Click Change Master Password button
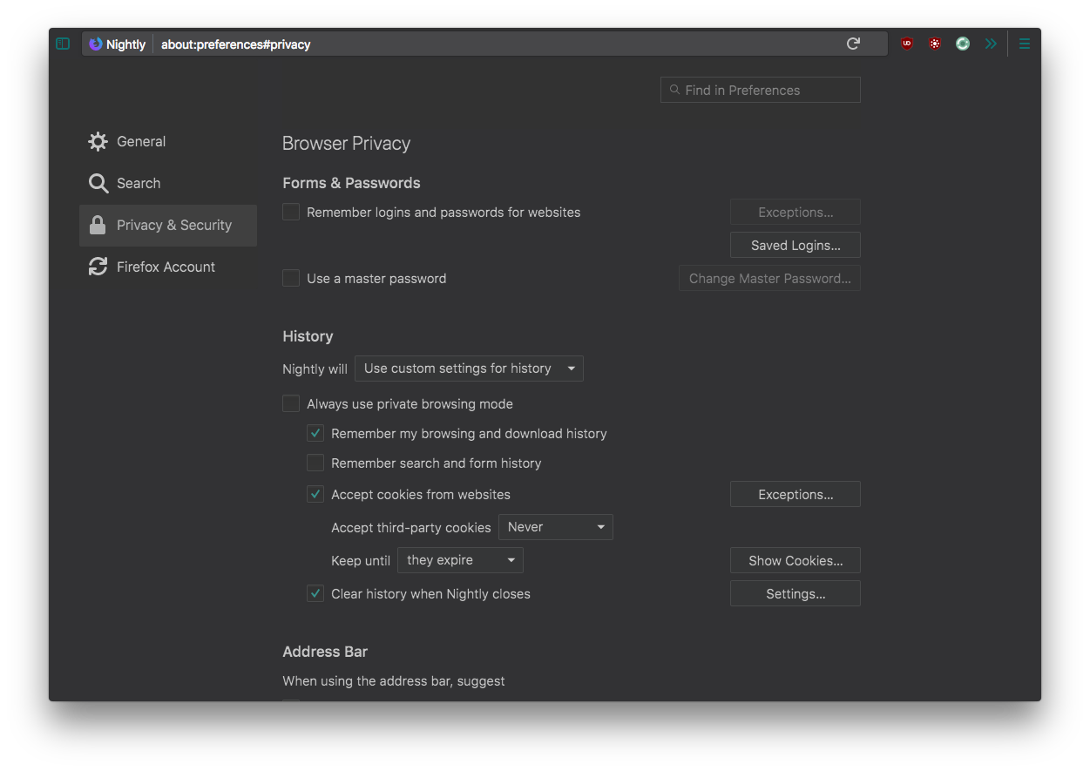Image resolution: width=1090 pixels, height=771 pixels. 769,278
